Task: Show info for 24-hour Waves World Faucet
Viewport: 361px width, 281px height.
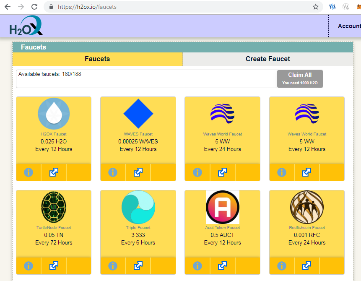Action: 197,172
